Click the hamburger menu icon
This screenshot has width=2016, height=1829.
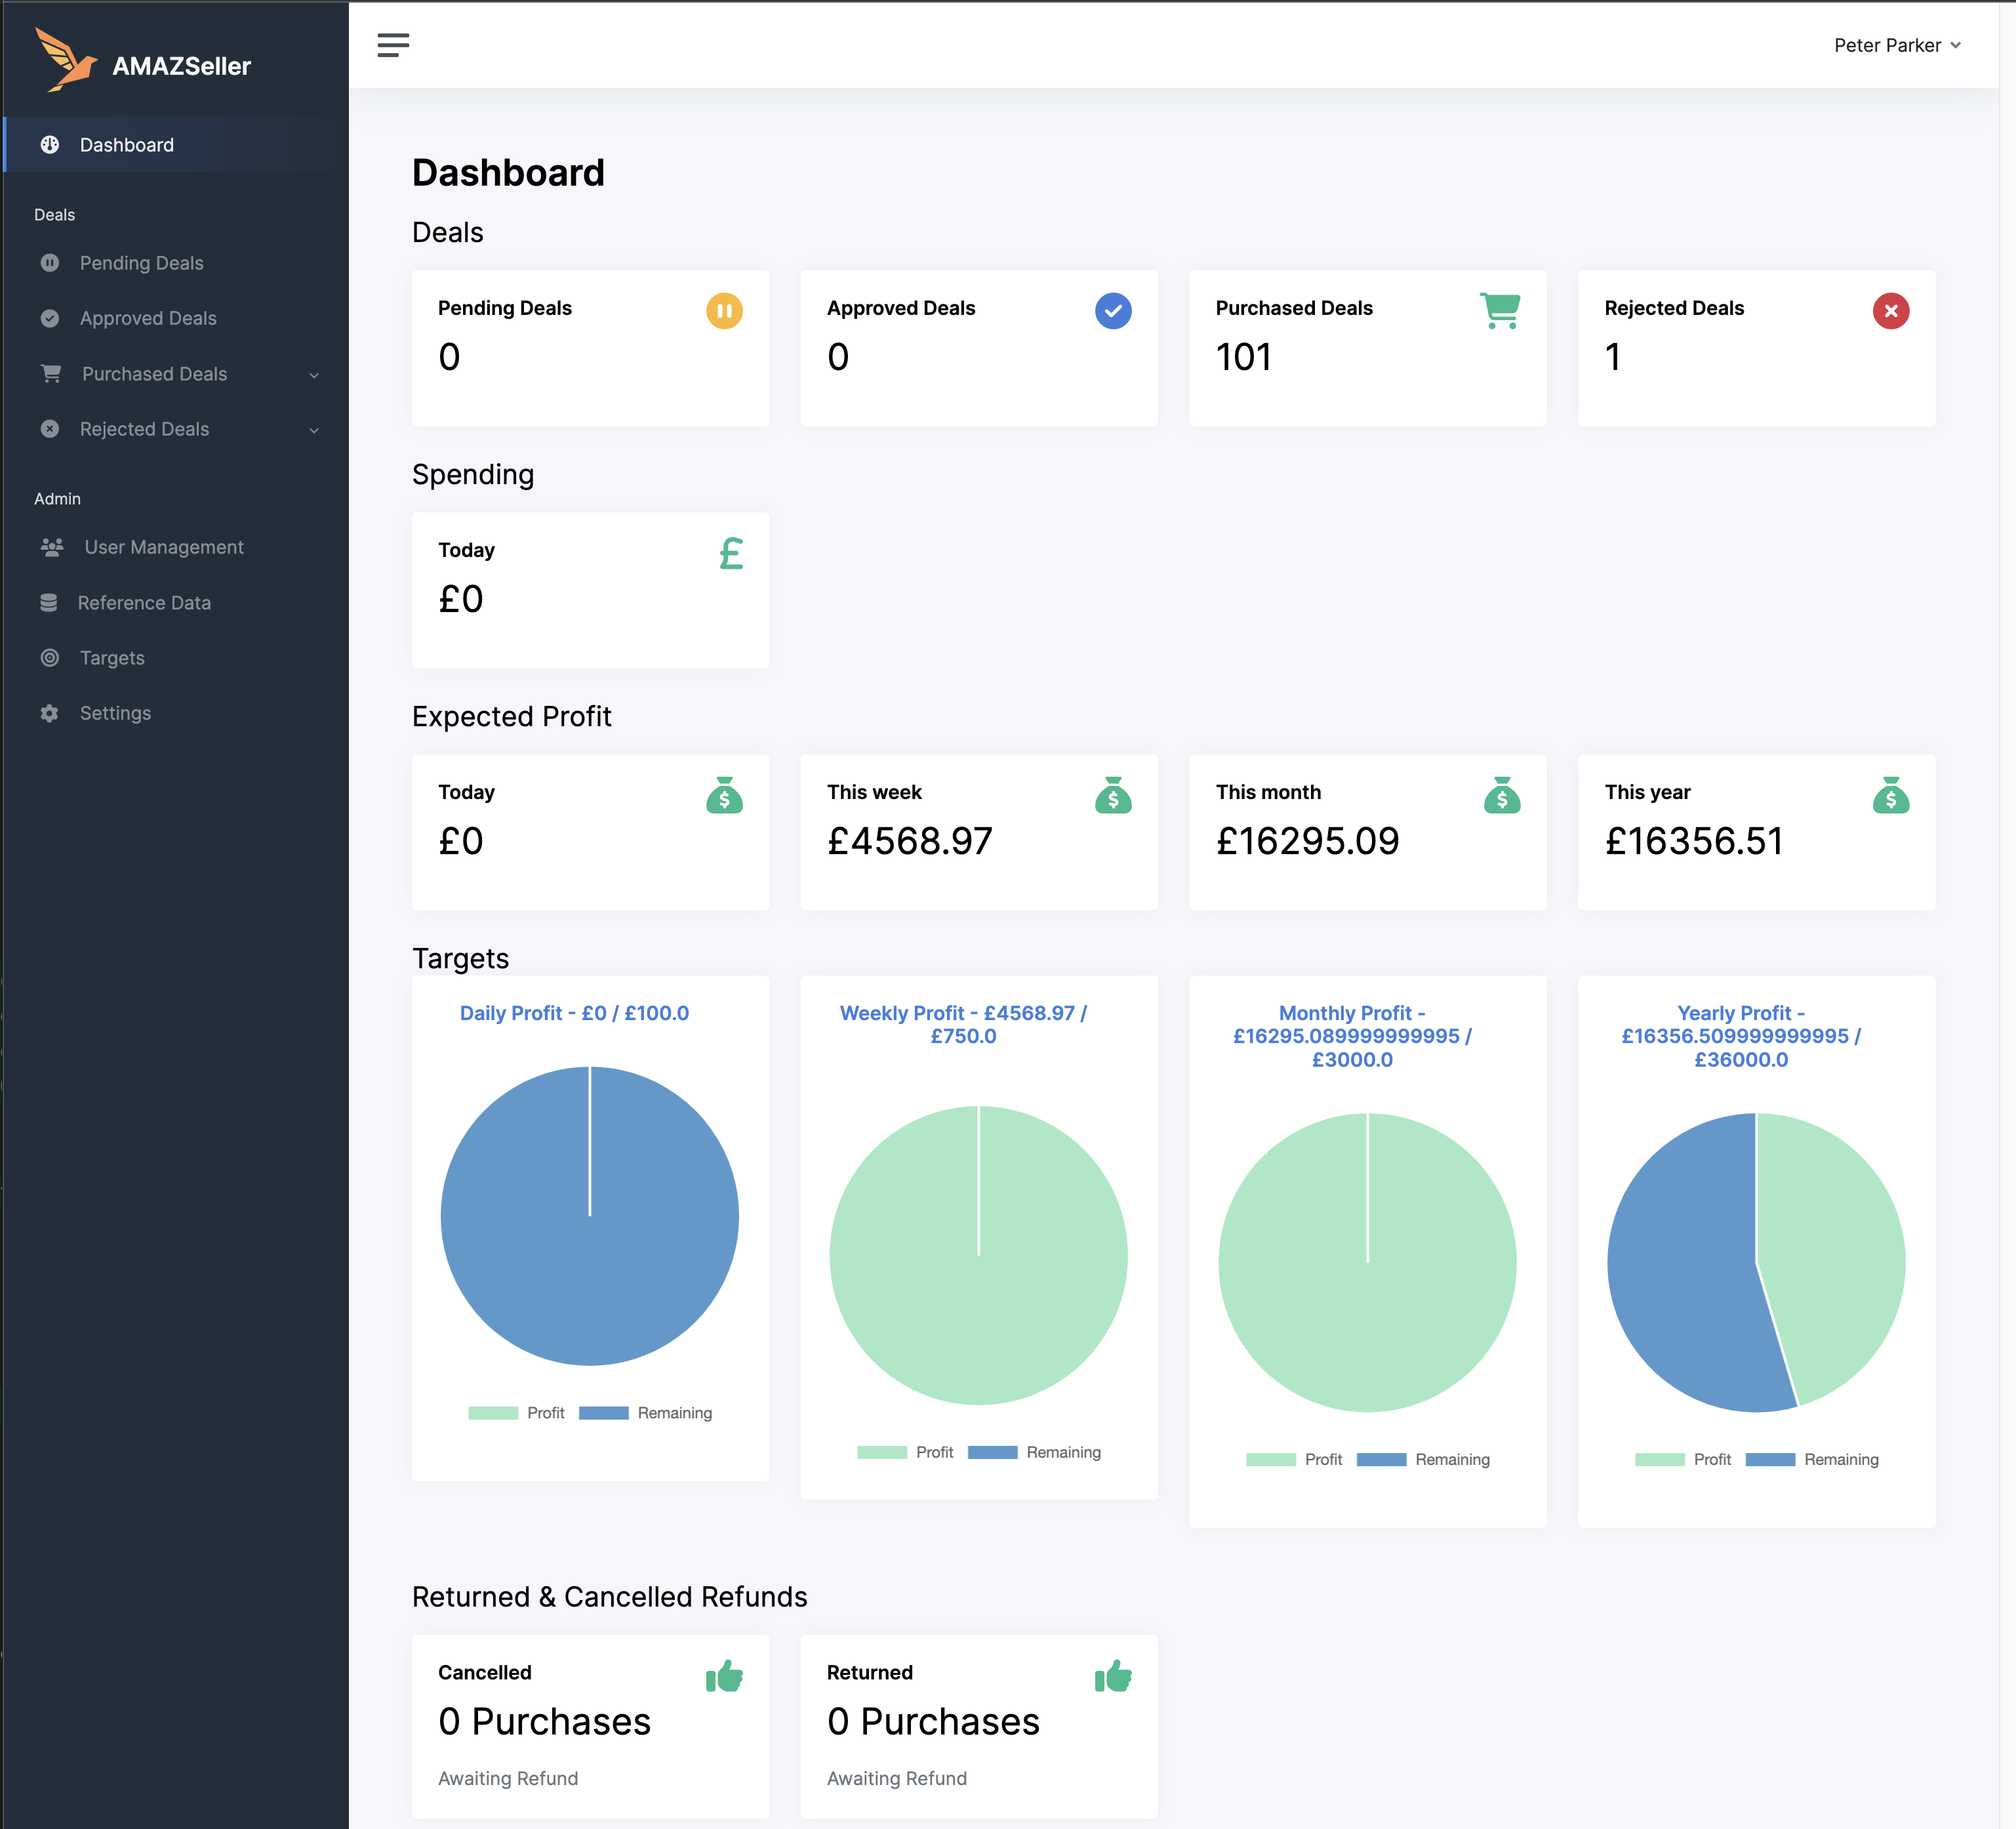(x=393, y=45)
